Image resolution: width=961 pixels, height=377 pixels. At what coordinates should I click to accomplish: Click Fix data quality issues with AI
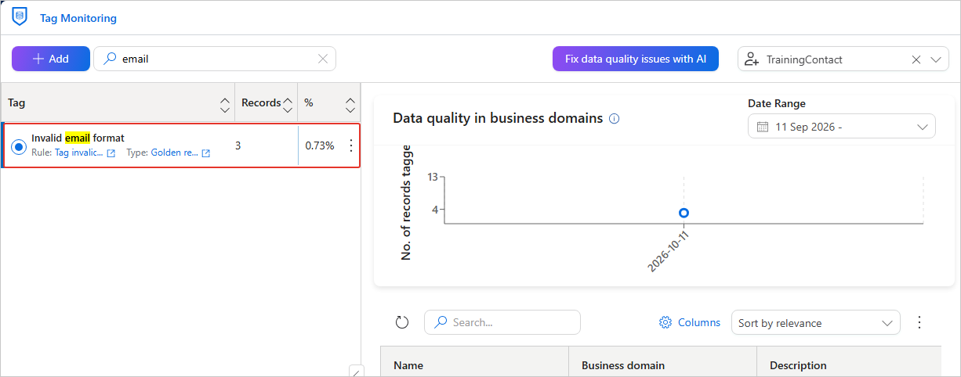636,59
